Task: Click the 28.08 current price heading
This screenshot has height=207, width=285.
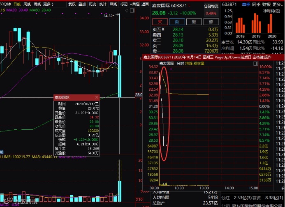Action: (159, 13)
